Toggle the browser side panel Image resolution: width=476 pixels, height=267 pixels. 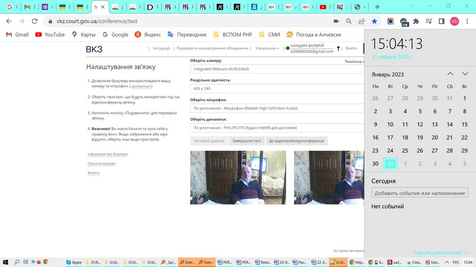pyautogui.click(x=441, y=21)
